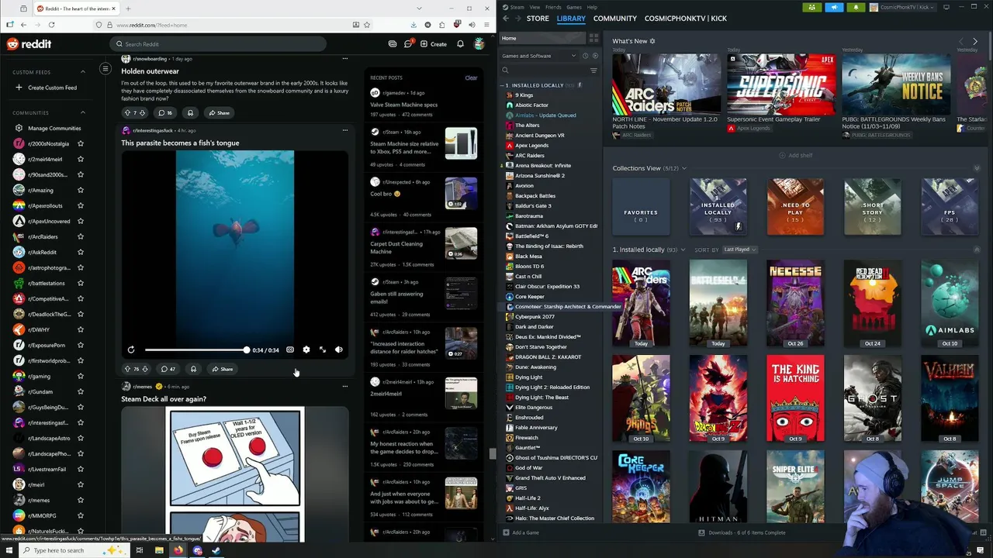Click Steam back navigation arrow
Image resolution: width=993 pixels, height=558 pixels.
click(506, 18)
